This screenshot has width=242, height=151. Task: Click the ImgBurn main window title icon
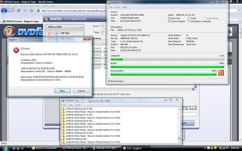109,3
